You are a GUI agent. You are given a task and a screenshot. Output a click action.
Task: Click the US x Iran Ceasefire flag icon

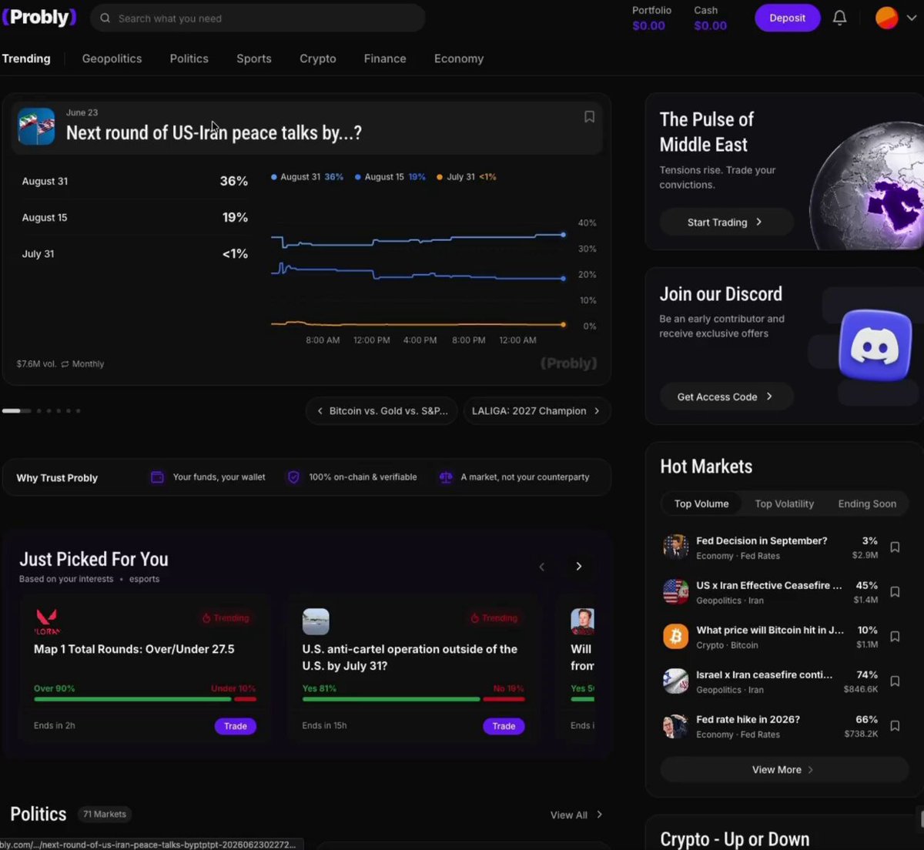click(675, 592)
